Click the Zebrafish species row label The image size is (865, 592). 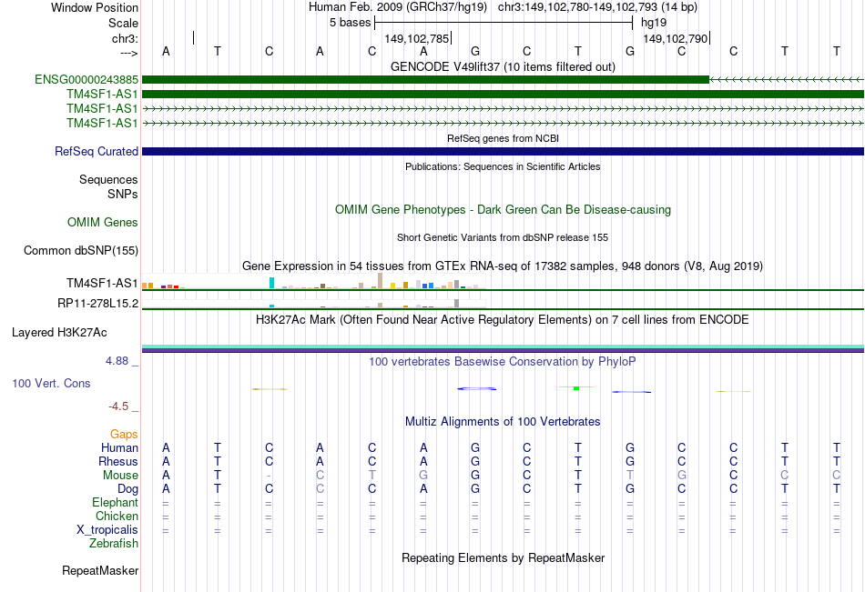(x=114, y=543)
